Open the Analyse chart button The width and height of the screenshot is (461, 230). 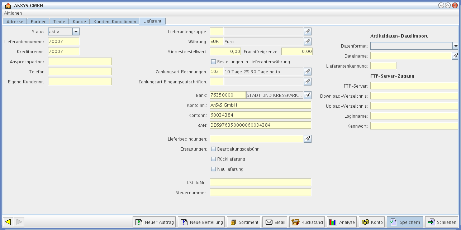point(341,222)
